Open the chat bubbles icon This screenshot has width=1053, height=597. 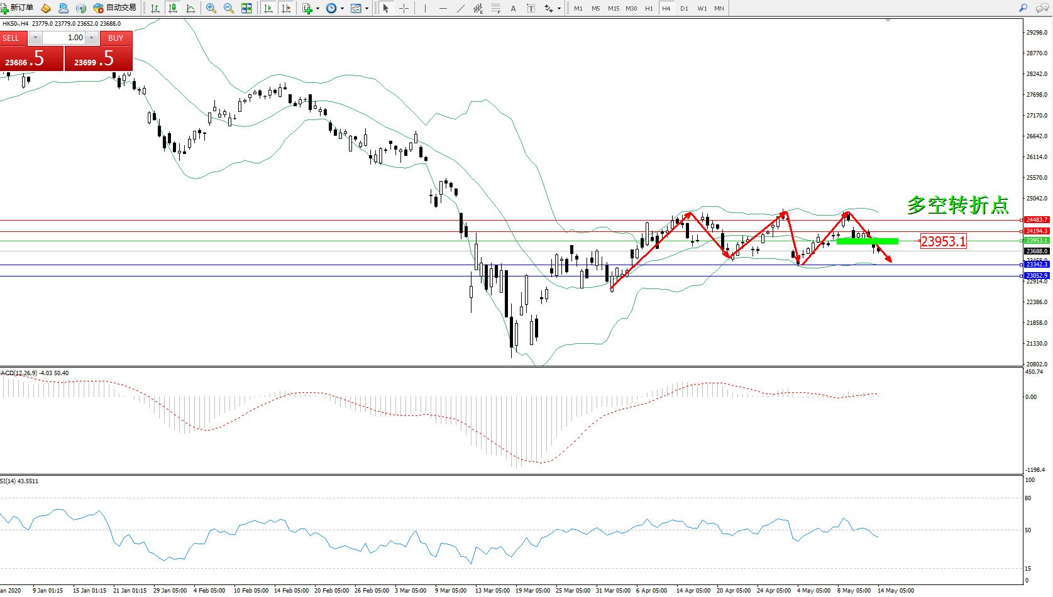(1042, 8)
